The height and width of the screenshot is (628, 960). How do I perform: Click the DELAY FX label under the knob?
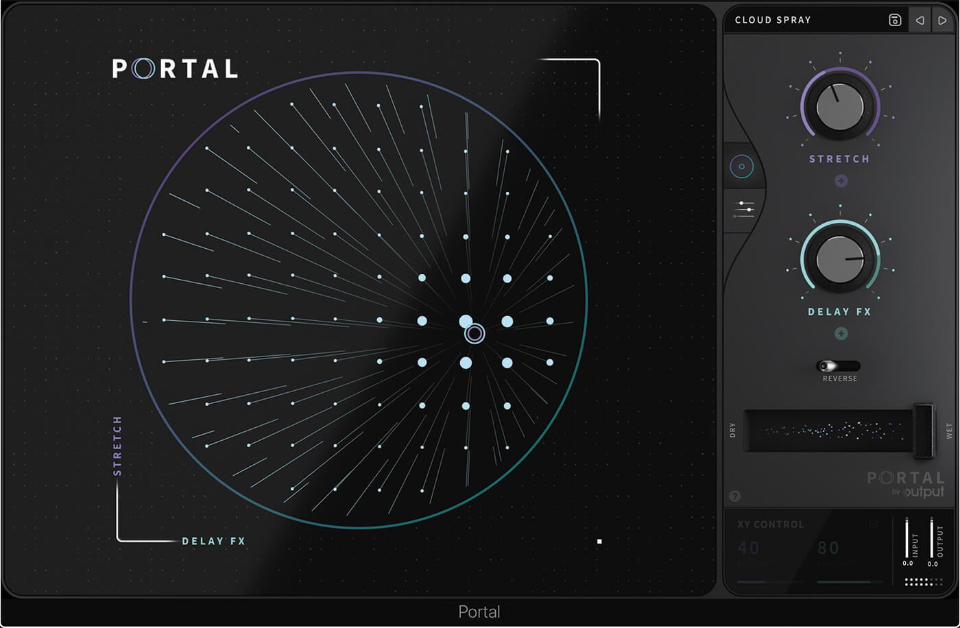(x=839, y=312)
